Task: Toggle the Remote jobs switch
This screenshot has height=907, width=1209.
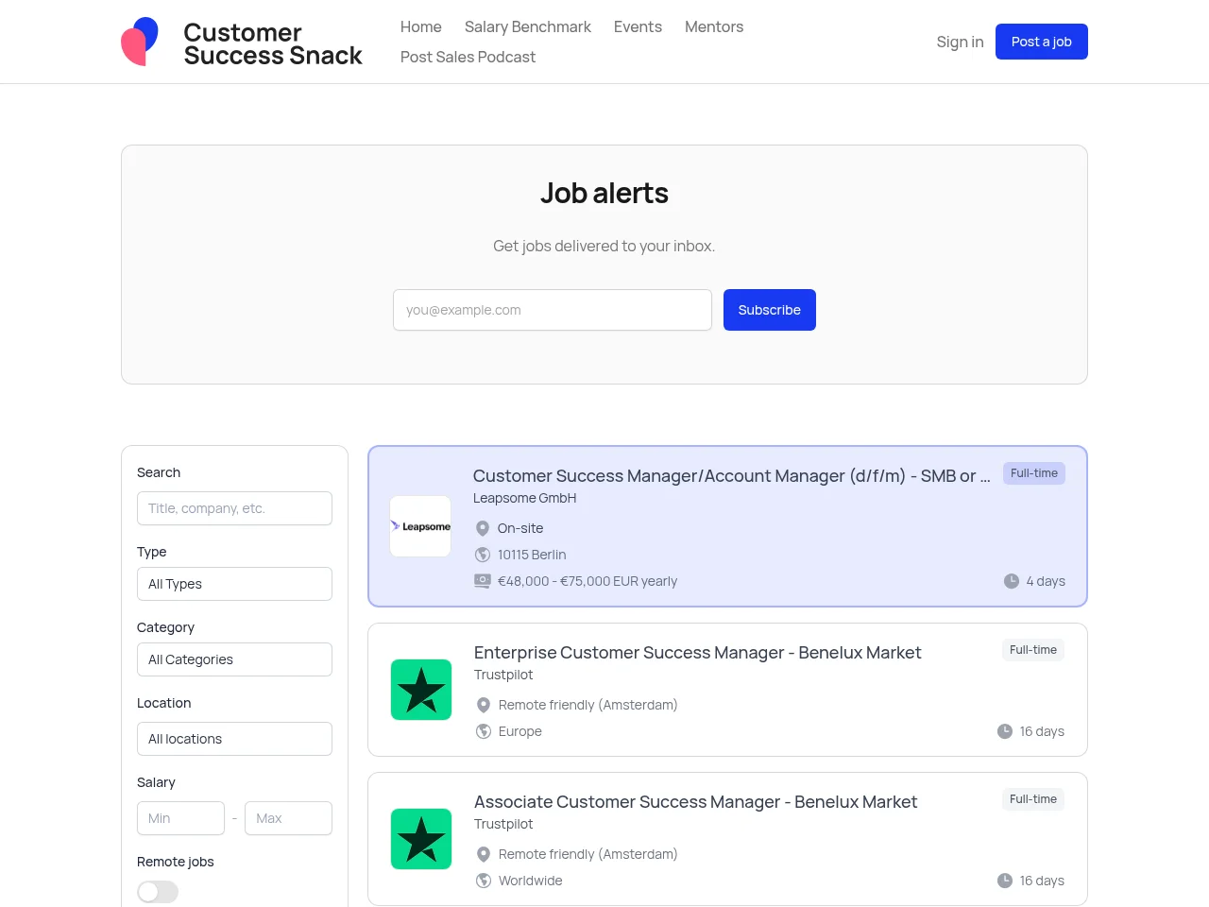Action: (158, 892)
